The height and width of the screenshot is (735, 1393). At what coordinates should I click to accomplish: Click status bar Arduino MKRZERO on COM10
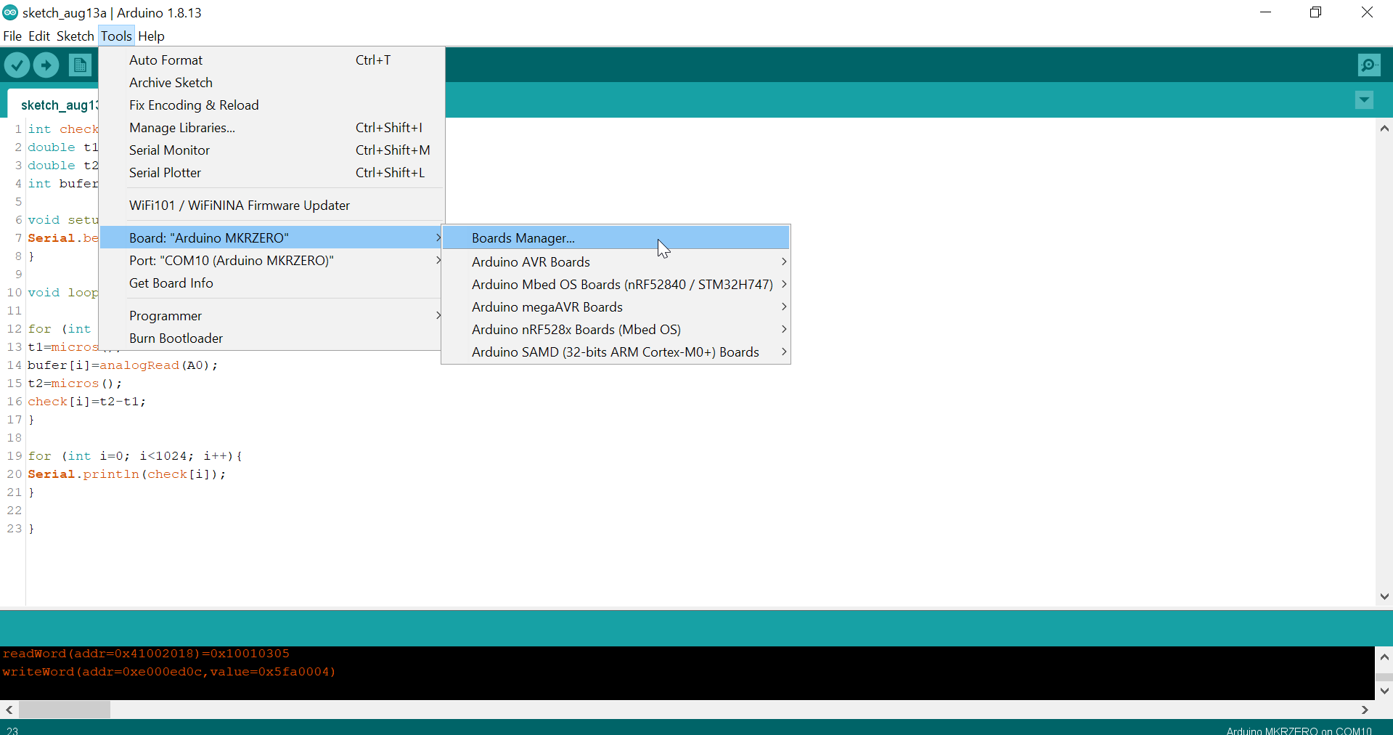click(x=1299, y=730)
